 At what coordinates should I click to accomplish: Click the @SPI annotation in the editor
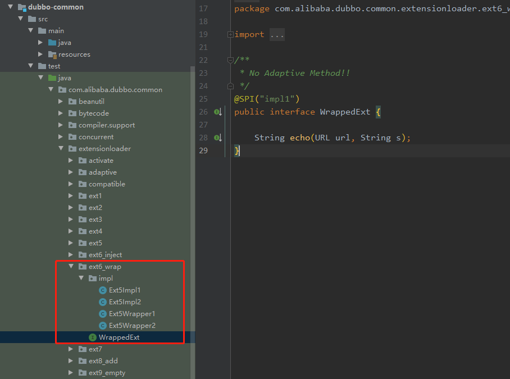pos(244,99)
